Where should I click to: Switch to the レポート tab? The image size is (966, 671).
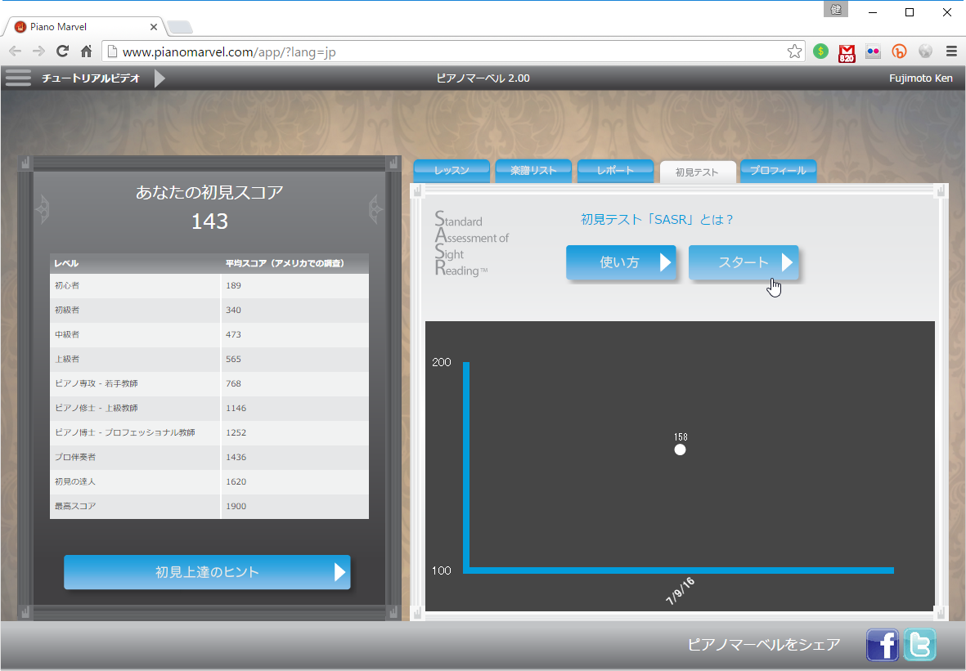click(615, 171)
